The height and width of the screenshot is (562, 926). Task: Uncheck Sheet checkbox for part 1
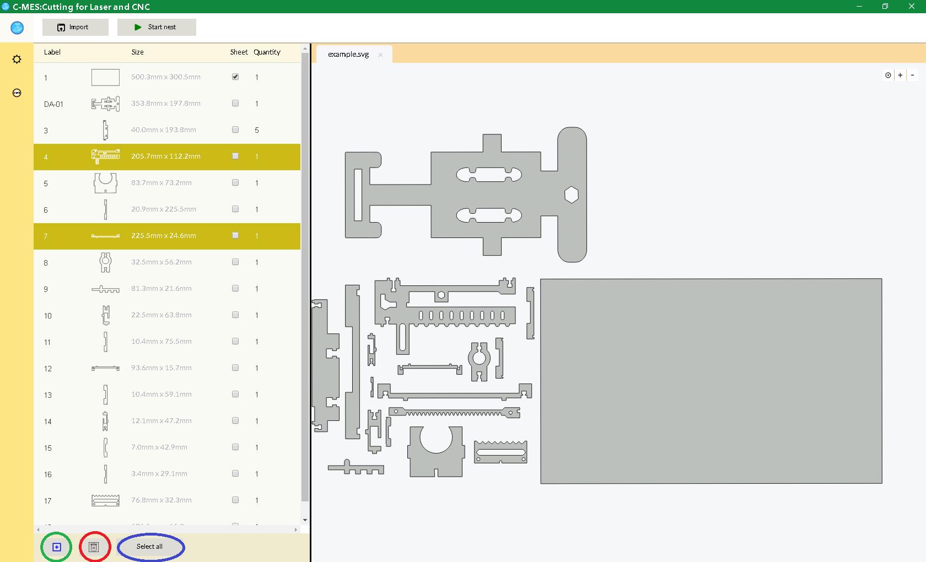point(235,77)
